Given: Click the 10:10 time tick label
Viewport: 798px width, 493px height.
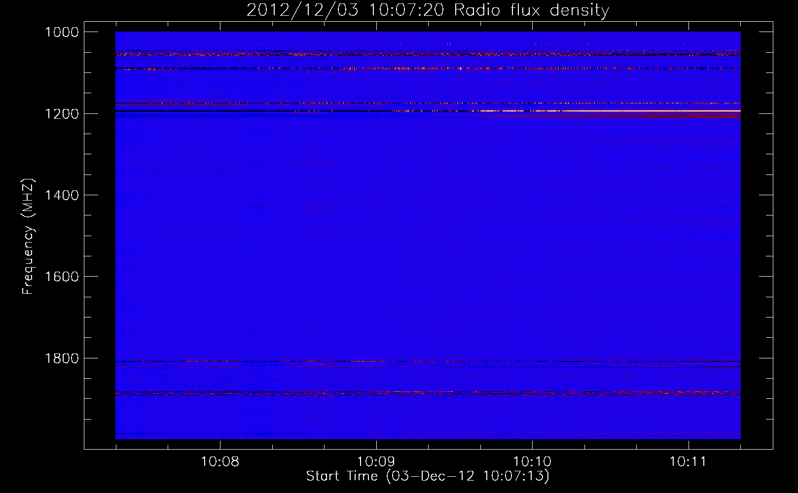Looking at the screenshot, I should click(x=532, y=462).
